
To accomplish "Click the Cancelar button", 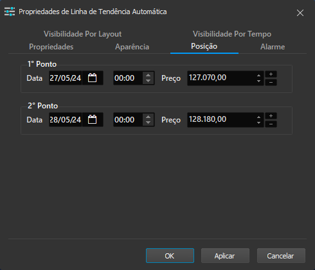I will point(281,256).
